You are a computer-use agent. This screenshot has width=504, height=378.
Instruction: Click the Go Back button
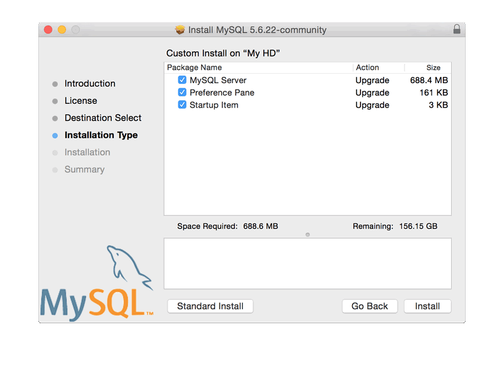click(x=369, y=306)
